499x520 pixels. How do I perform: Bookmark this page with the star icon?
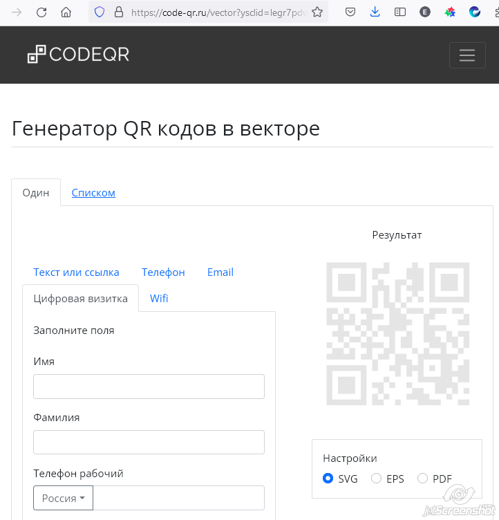[x=317, y=12]
